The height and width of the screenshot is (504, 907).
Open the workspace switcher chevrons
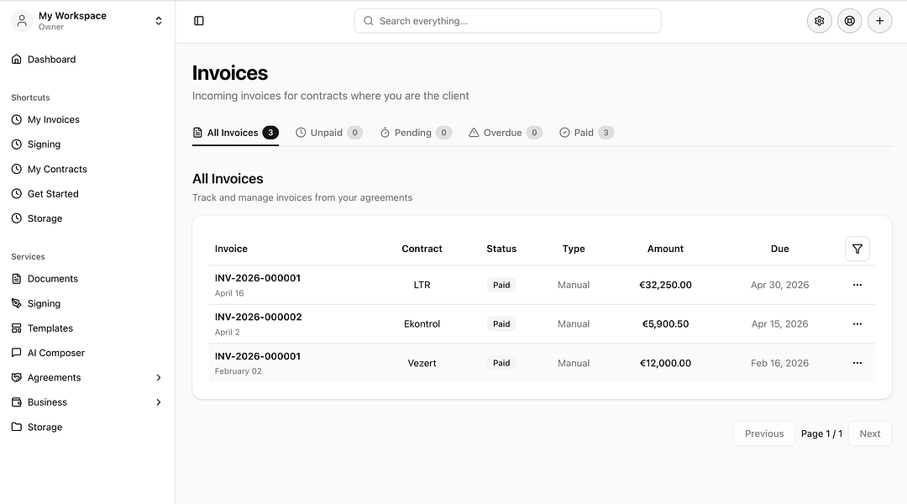point(159,21)
